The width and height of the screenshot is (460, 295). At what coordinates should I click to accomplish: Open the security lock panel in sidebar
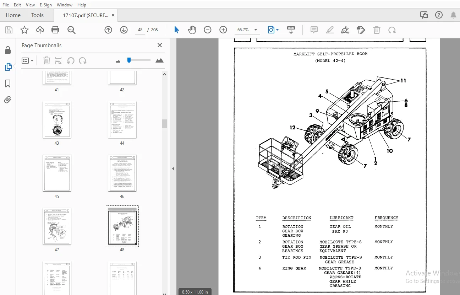8,50
